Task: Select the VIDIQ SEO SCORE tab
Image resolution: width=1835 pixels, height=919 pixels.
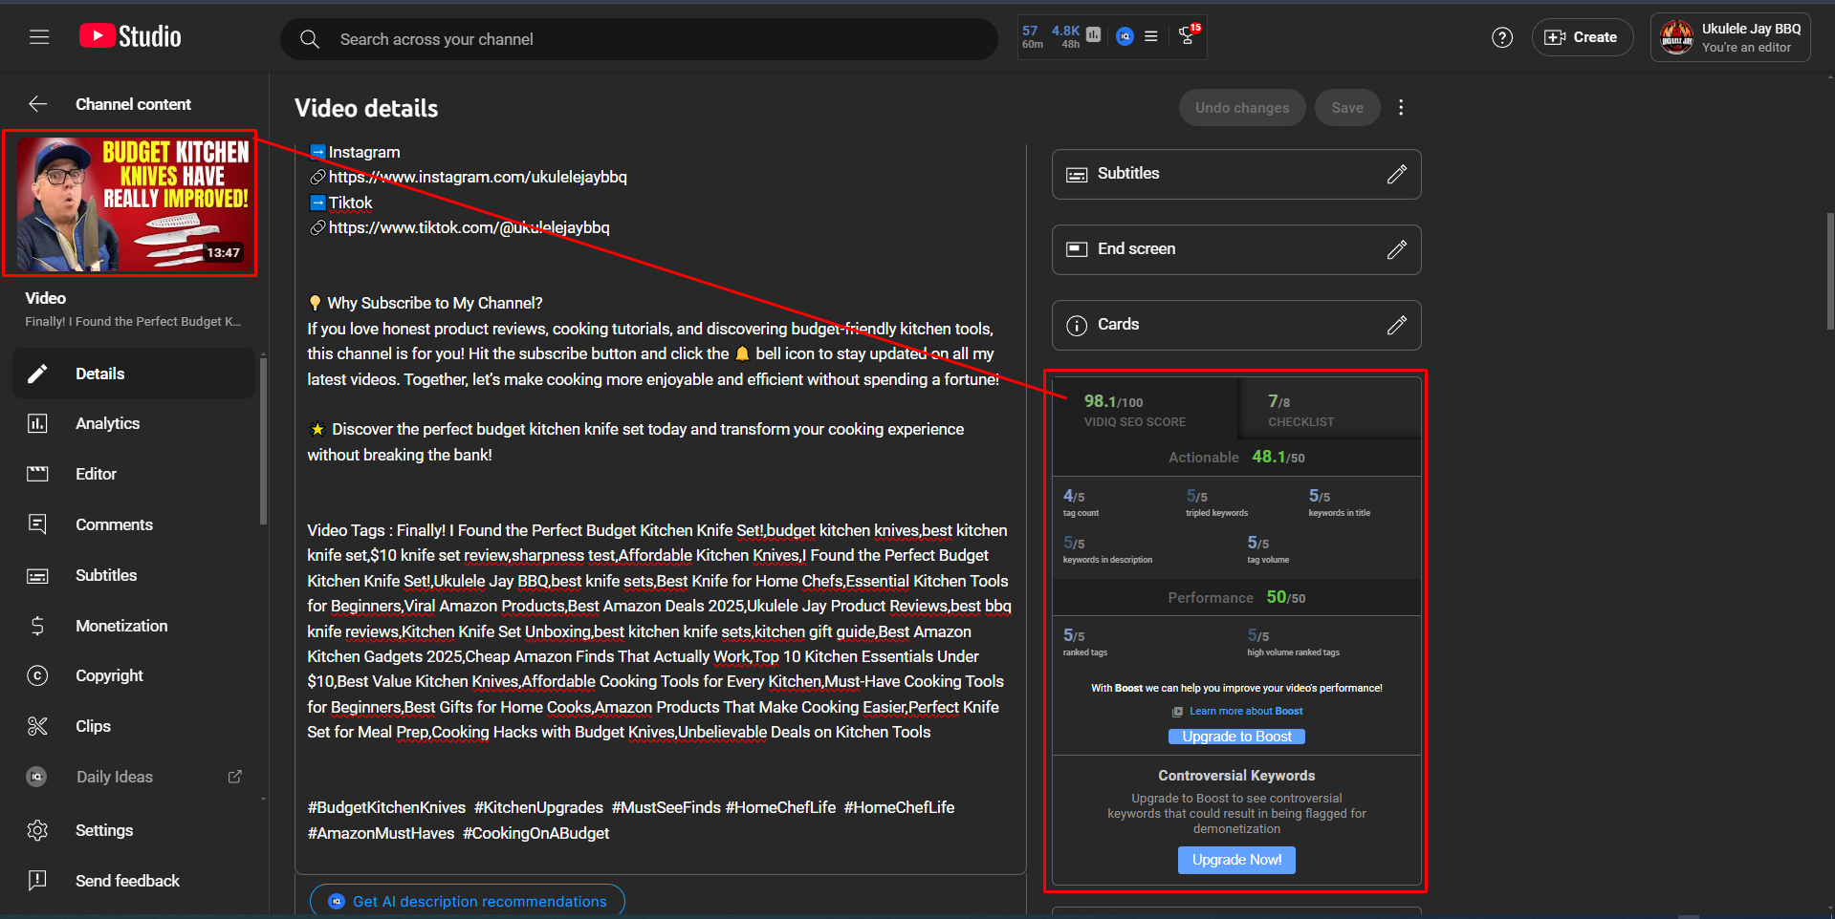Action: tap(1146, 410)
